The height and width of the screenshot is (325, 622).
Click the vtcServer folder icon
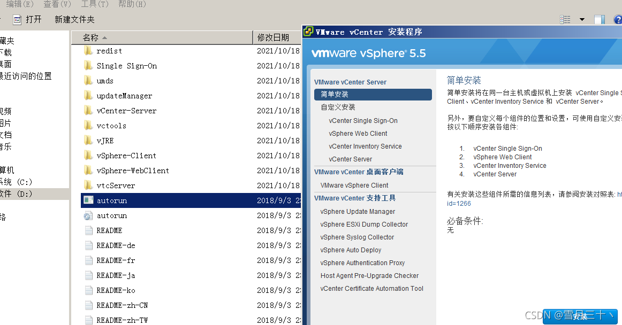88,185
